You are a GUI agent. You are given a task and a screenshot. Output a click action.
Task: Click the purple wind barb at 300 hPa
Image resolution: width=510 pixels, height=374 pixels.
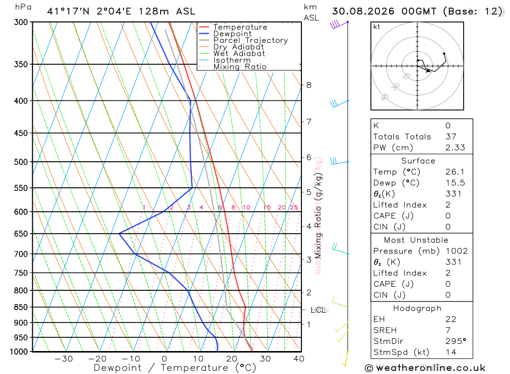(x=339, y=24)
